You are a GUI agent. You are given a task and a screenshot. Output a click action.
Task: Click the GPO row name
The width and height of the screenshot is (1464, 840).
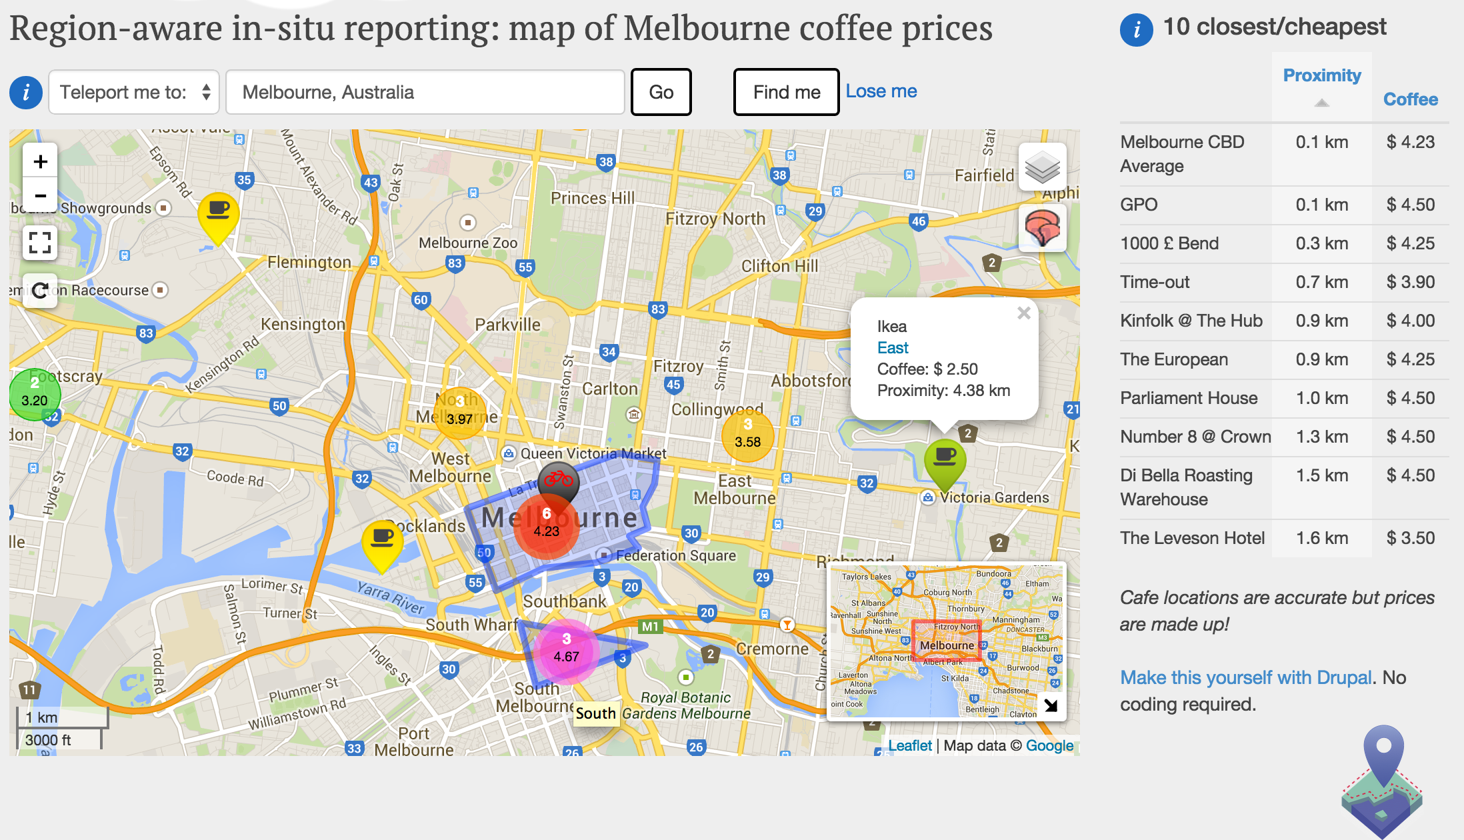tap(1139, 205)
